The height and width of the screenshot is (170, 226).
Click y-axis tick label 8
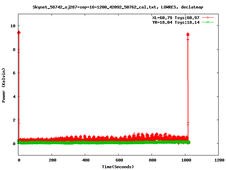(14, 50)
